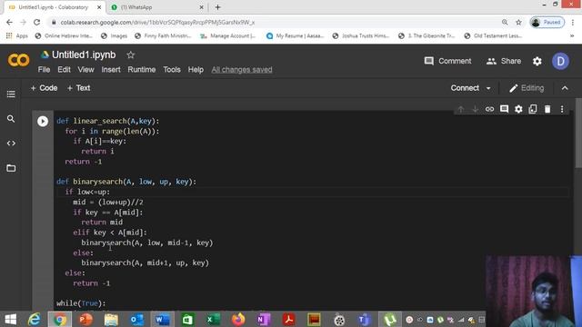Show more bookmarks with the double chevron
Viewport: 582px width, 327px height.
pos(572,36)
